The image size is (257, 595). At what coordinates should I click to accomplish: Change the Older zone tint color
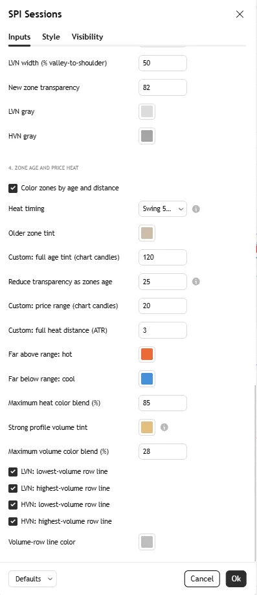147,233
